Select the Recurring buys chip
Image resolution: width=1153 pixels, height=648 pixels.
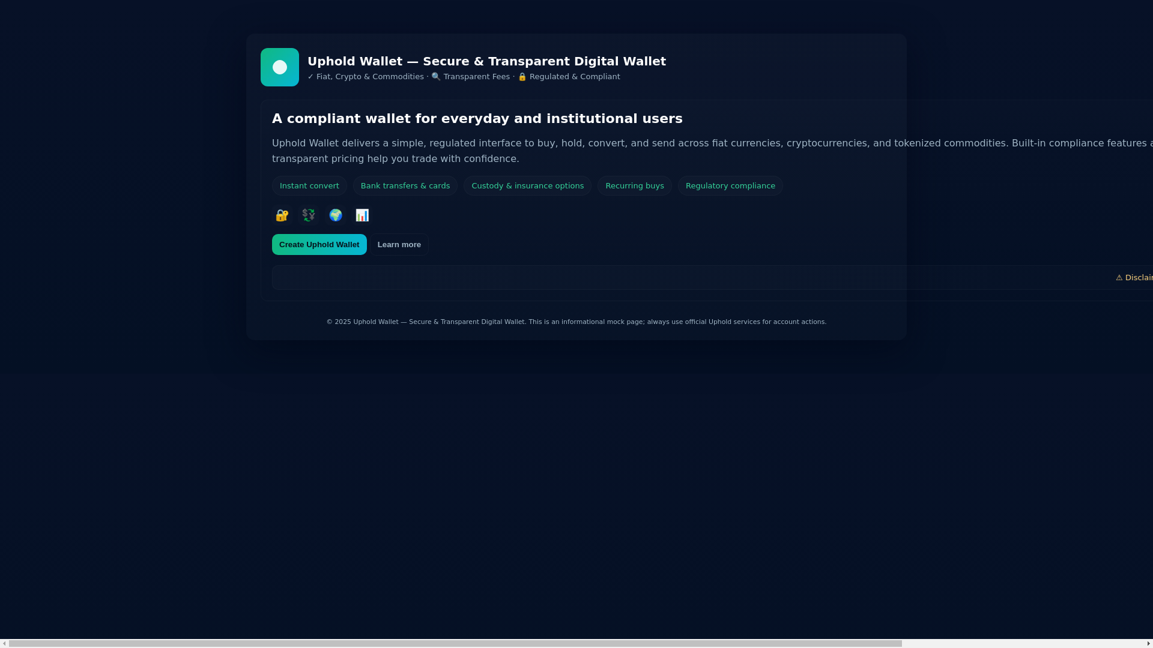pyautogui.click(x=635, y=186)
